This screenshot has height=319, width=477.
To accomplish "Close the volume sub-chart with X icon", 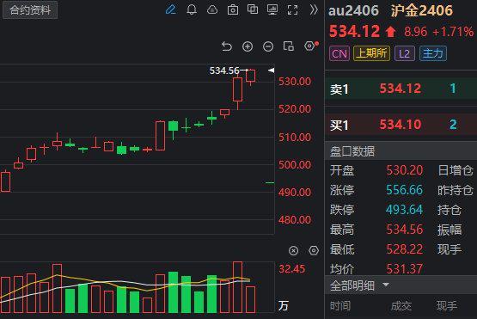I will pos(293,250).
